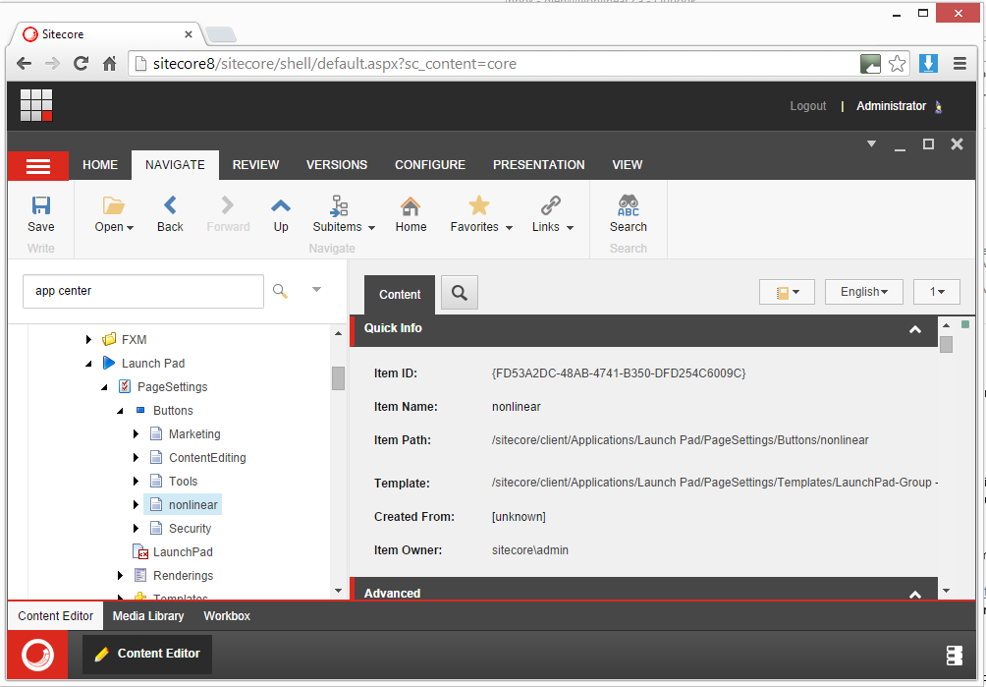The width and height of the screenshot is (986, 687).
Task: Switch to the VIEW ribbon tab
Action: point(627,165)
